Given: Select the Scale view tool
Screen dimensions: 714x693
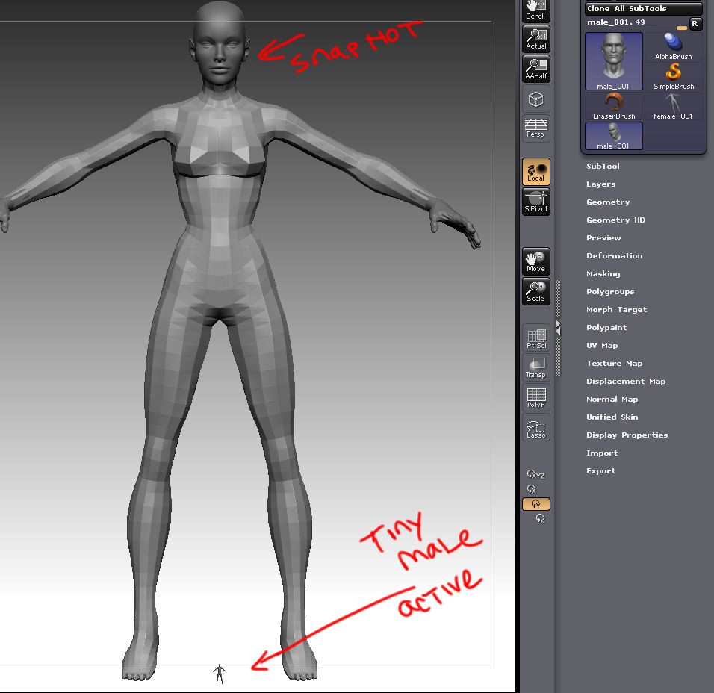Looking at the screenshot, I should tap(536, 291).
